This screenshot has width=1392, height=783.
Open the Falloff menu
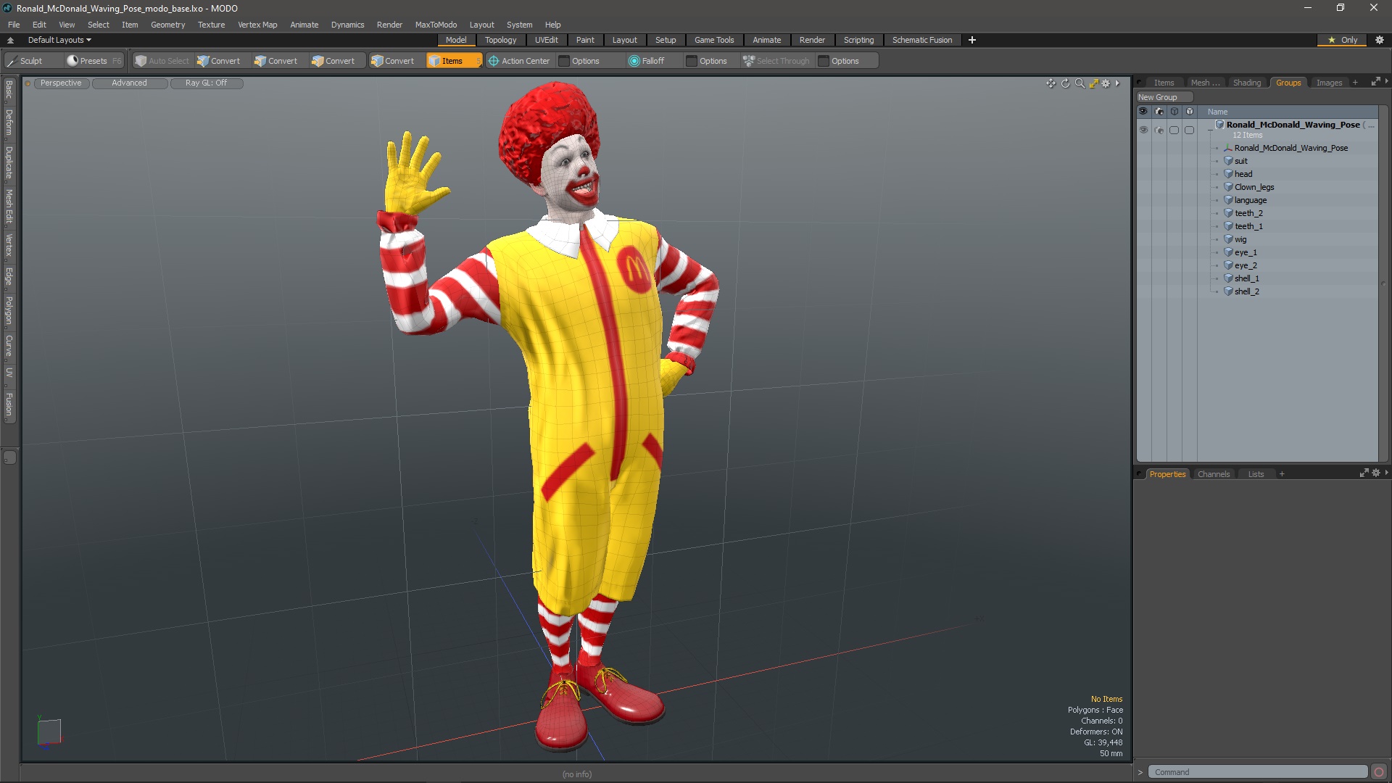coord(647,61)
